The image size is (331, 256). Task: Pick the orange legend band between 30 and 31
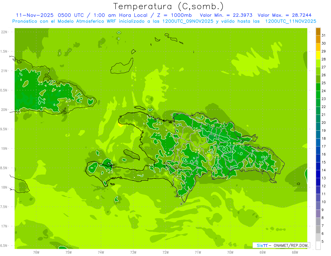pos(318,39)
